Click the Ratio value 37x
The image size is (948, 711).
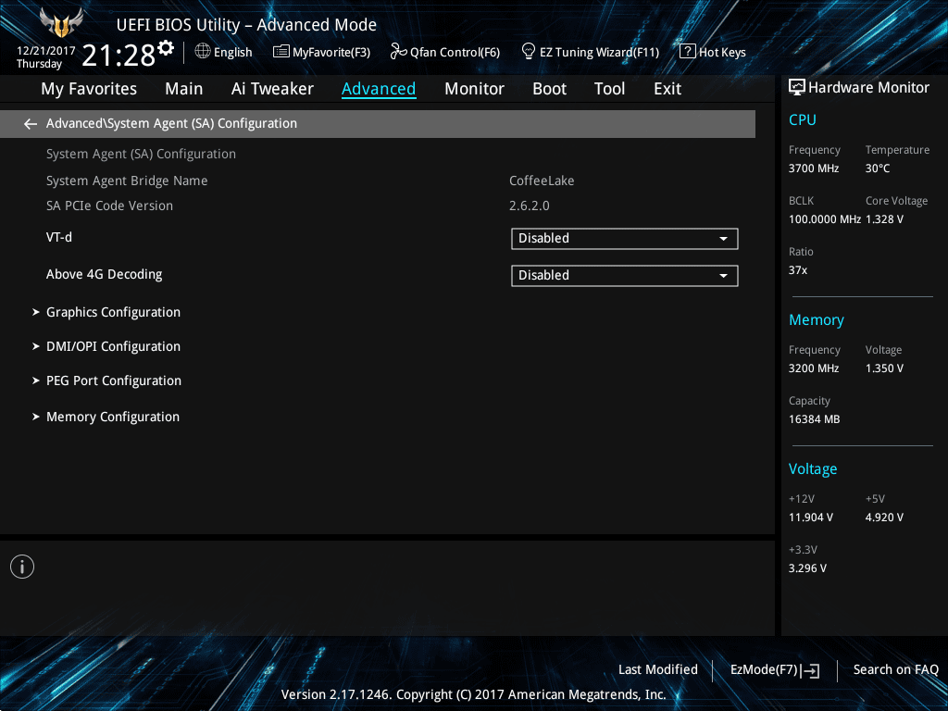[798, 269]
